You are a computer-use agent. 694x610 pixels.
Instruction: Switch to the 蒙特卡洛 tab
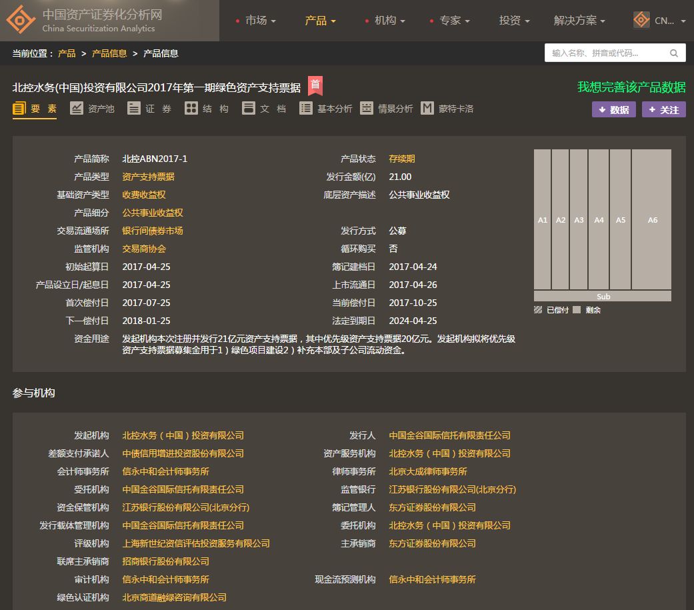click(447, 109)
